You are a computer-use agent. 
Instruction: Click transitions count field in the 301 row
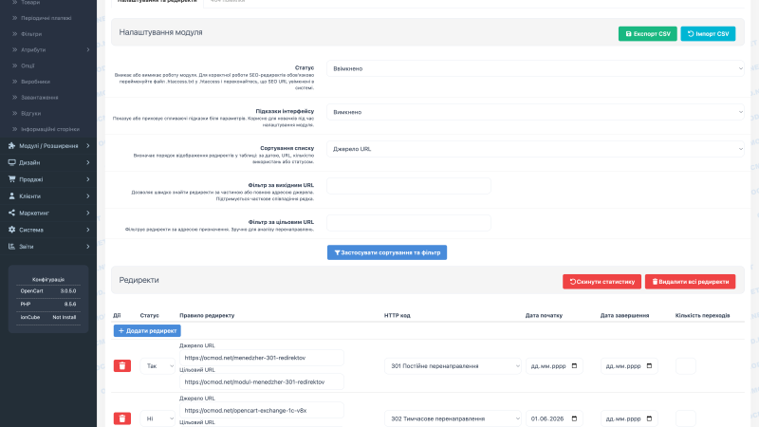click(x=686, y=366)
